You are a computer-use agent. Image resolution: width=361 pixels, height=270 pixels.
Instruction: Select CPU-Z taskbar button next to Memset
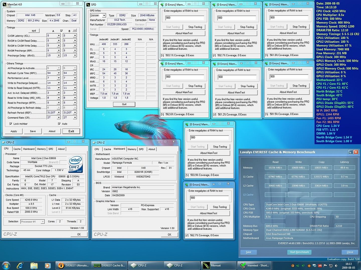point(182,265)
